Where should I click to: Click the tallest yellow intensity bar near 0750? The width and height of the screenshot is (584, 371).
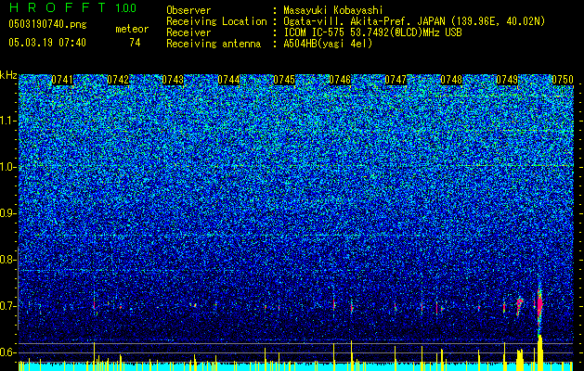[540, 352]
